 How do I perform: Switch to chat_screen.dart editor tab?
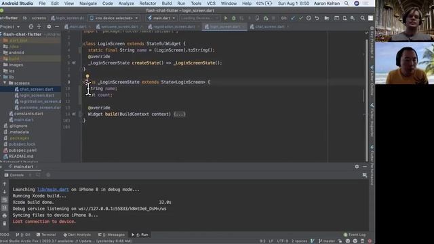[x=269, y=26]
